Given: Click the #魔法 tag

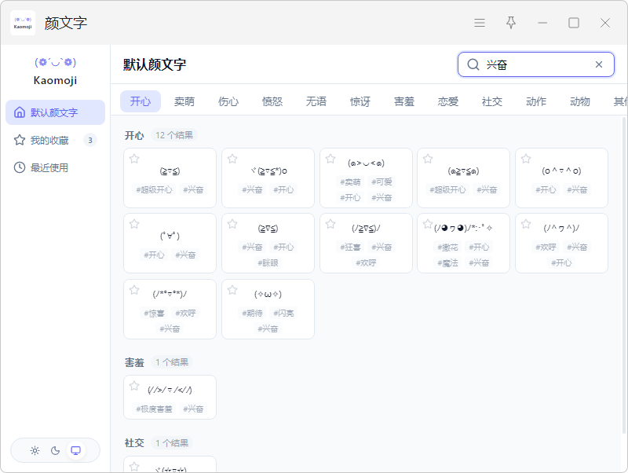Looking at the screenshot, I should coord(447,263).
